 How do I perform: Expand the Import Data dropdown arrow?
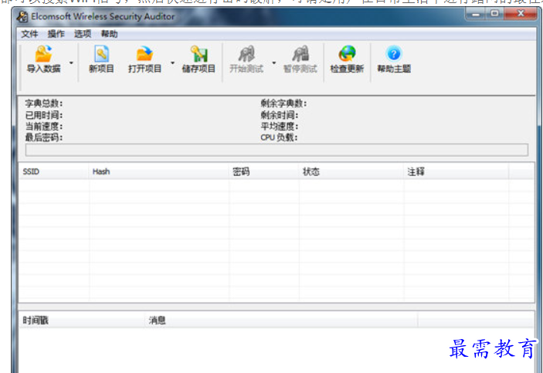[x=71, y=63]
